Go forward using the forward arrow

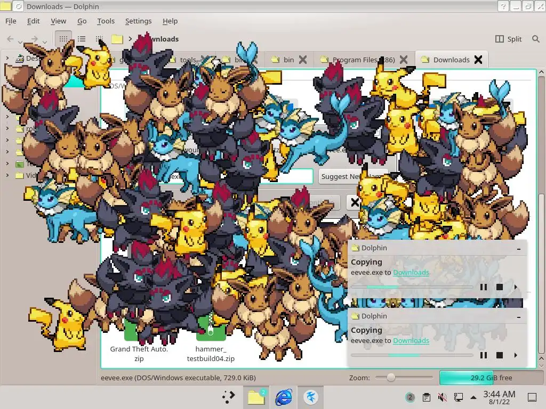click(34, 39)
